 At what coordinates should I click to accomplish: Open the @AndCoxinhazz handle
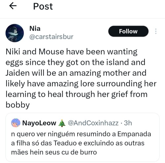(x=93, y=123)
